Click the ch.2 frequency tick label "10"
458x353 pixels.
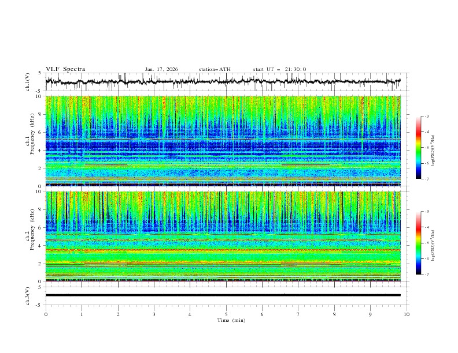39,191
